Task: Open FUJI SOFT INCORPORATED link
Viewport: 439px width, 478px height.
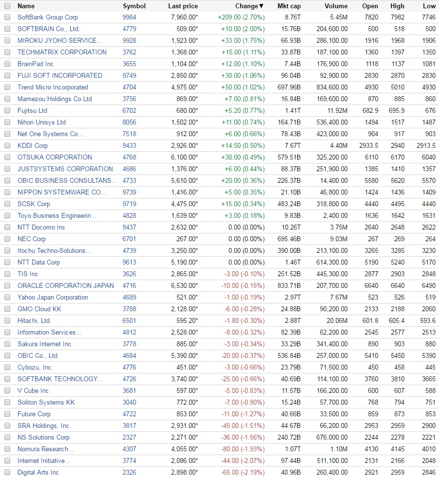Action: point(60,75)
